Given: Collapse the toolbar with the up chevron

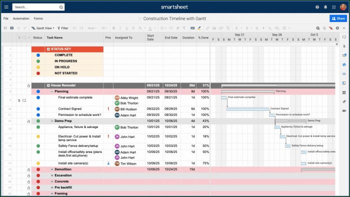Looking at the screenshot, I should pyautogui.click(x=344, y=28).
